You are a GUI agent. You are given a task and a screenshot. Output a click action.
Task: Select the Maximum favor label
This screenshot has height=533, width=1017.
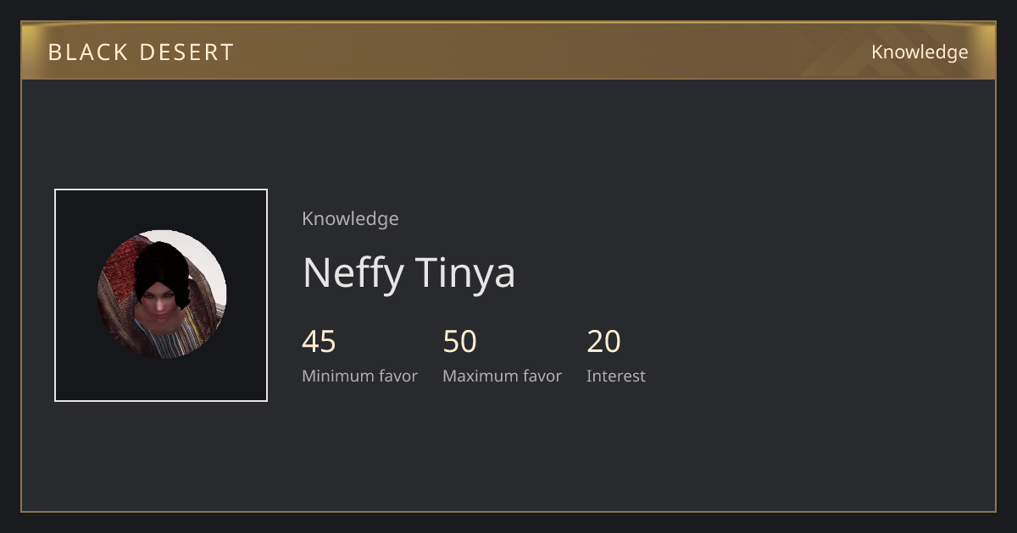(502, 376)
